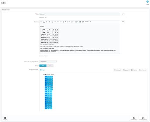Toggle italic formatting in content editor
Screen dimensions: 150x122
point(49,22)
